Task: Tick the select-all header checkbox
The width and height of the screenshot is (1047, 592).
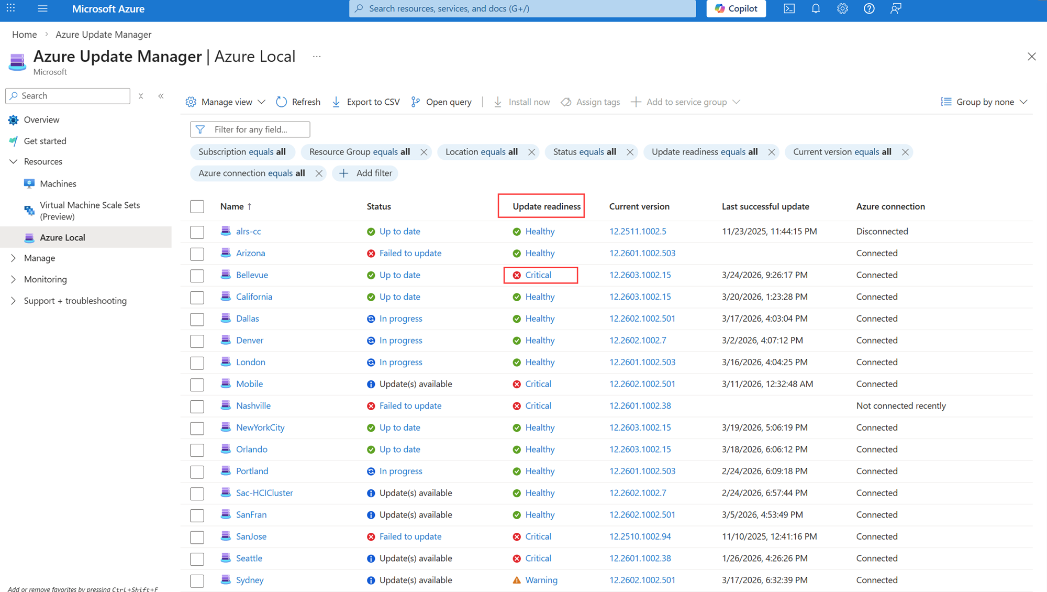Action: click(197, 206)
